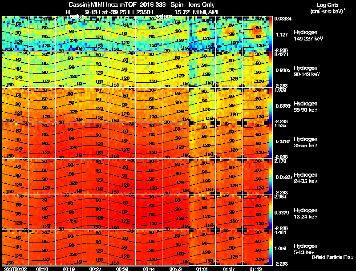Select the "15.72" L-shell value
The width and height of the screenshot is (356, 271).
pos(182,12)
